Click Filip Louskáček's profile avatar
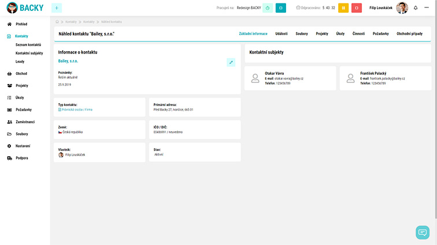The width and height of the screenshot is (437, 245). click(x=402, y=7)
